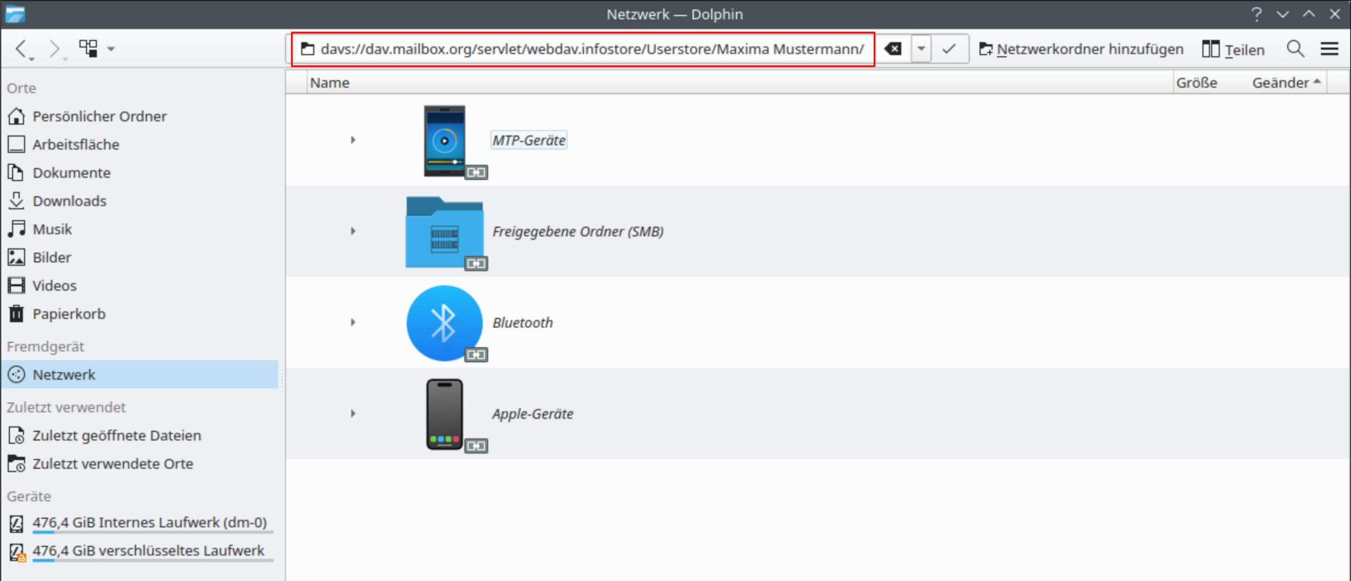The height and width of the screenshot is (581, 1351).
Task: Open the search magnifier
Action: pyautogui.click(x=1296, y=49)
